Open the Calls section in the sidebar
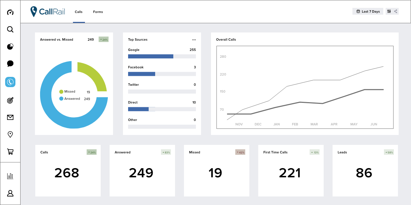Screen dimensions: 411x205 click(10, 82)
